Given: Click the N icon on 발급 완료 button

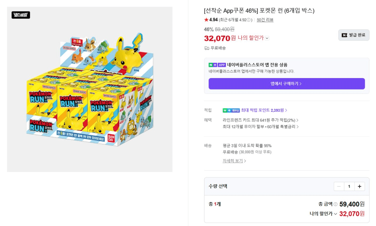Looking at the screenshot, I should point(344,35).
